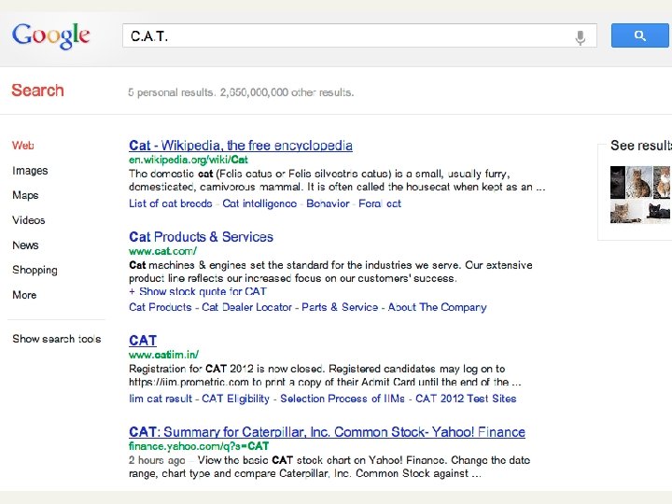
Task: Open Selection Process of IIMs sublink
Action: tap(343, 399)
